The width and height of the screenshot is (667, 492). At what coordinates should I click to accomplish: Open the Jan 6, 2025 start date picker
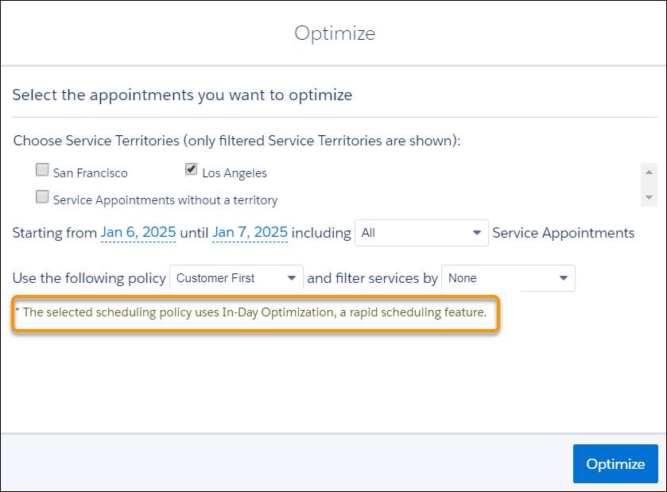138,231
